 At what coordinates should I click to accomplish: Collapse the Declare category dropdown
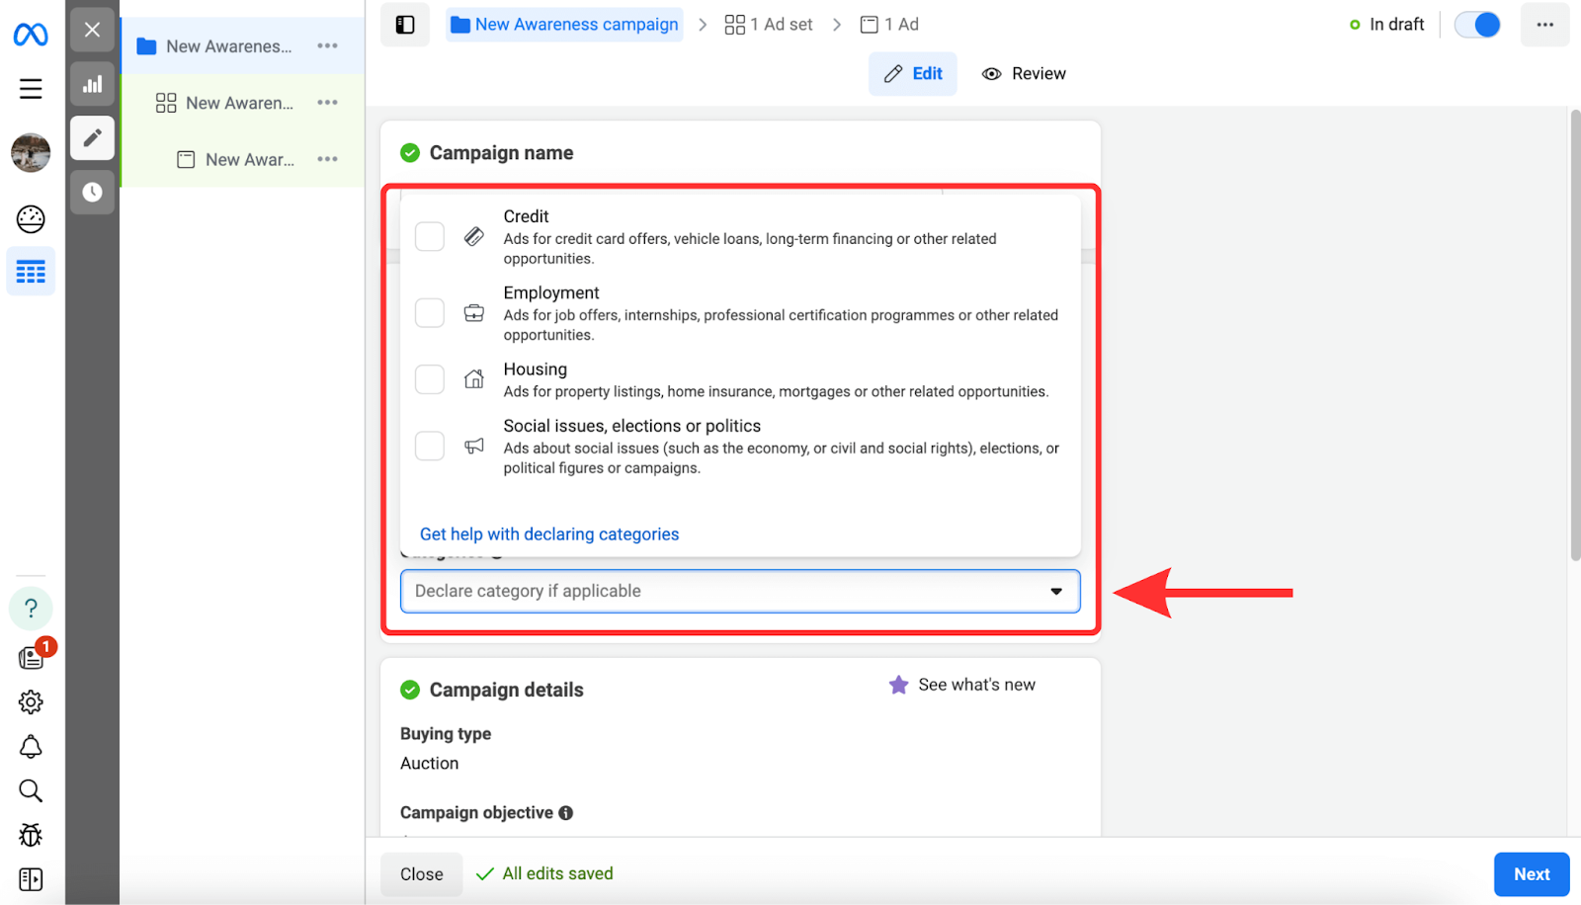coord(1055,592)
